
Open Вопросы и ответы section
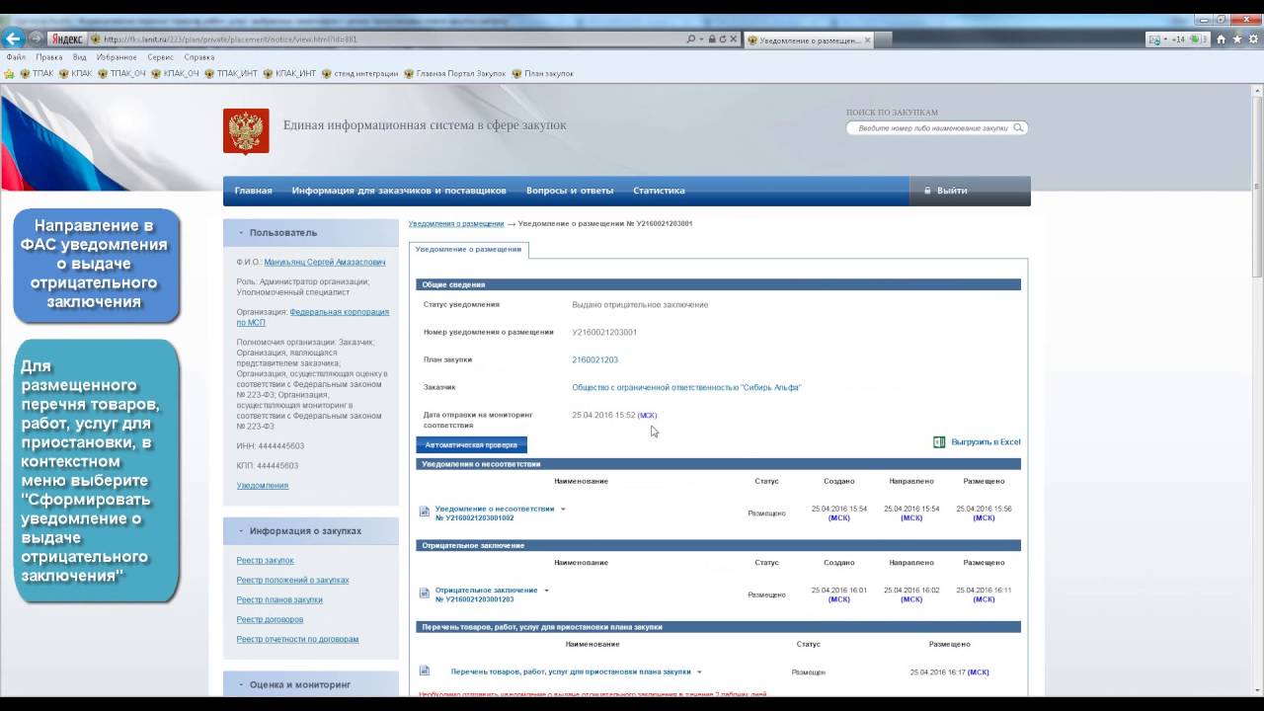(570, 191)
